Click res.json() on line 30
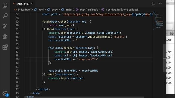 point(66,25)
